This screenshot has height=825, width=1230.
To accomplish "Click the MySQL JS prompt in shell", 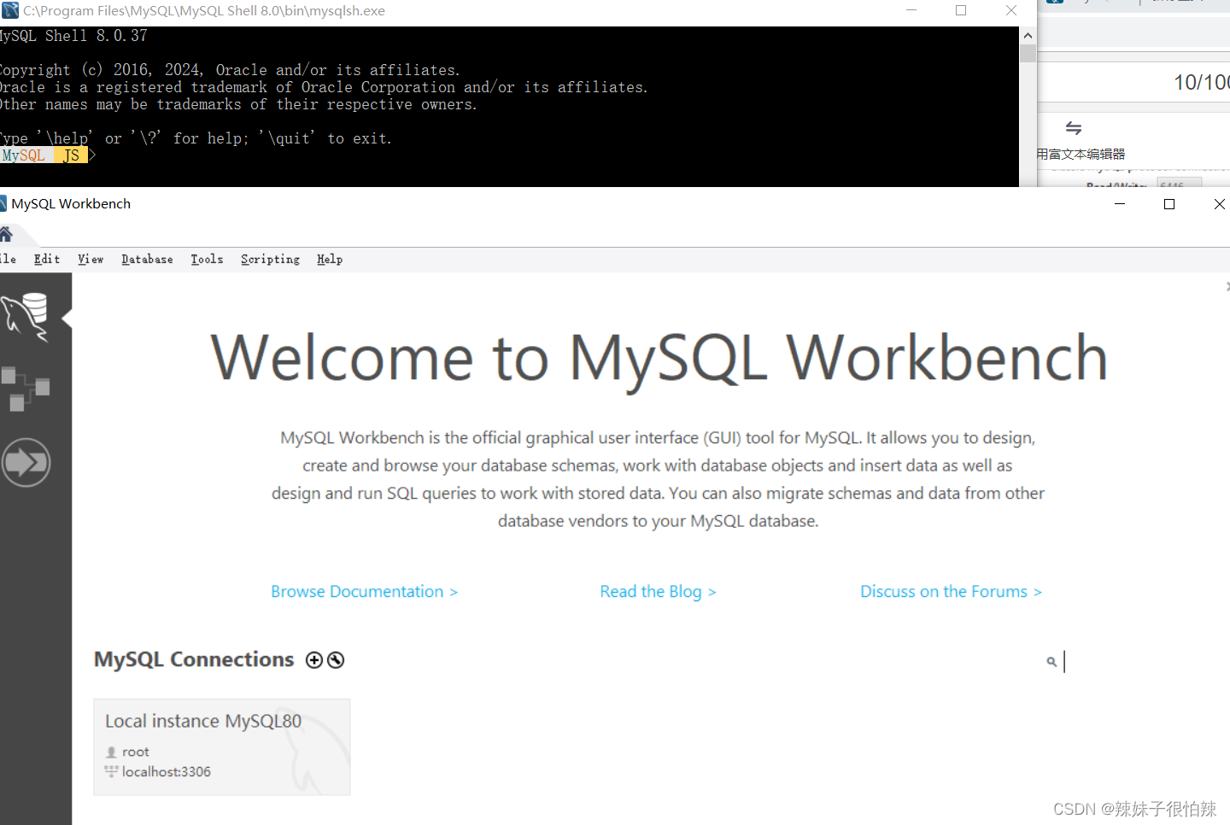I will pyautogui.click(x=46, y=155).
